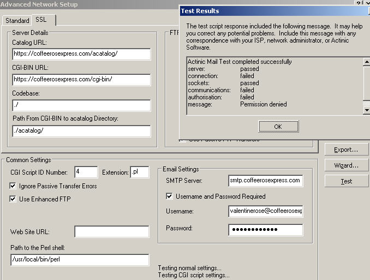Click the Codebase input field
Viewport: 370px width, 280px height.
coord(81,105)
